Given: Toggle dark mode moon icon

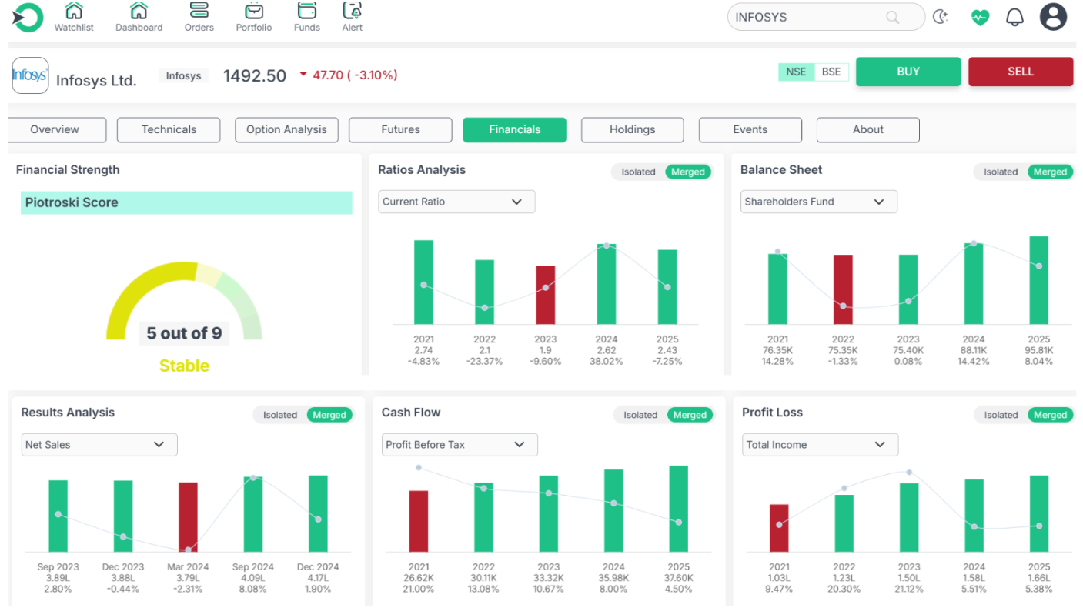Looking at the screenshot, I should (x=940, y=17).
